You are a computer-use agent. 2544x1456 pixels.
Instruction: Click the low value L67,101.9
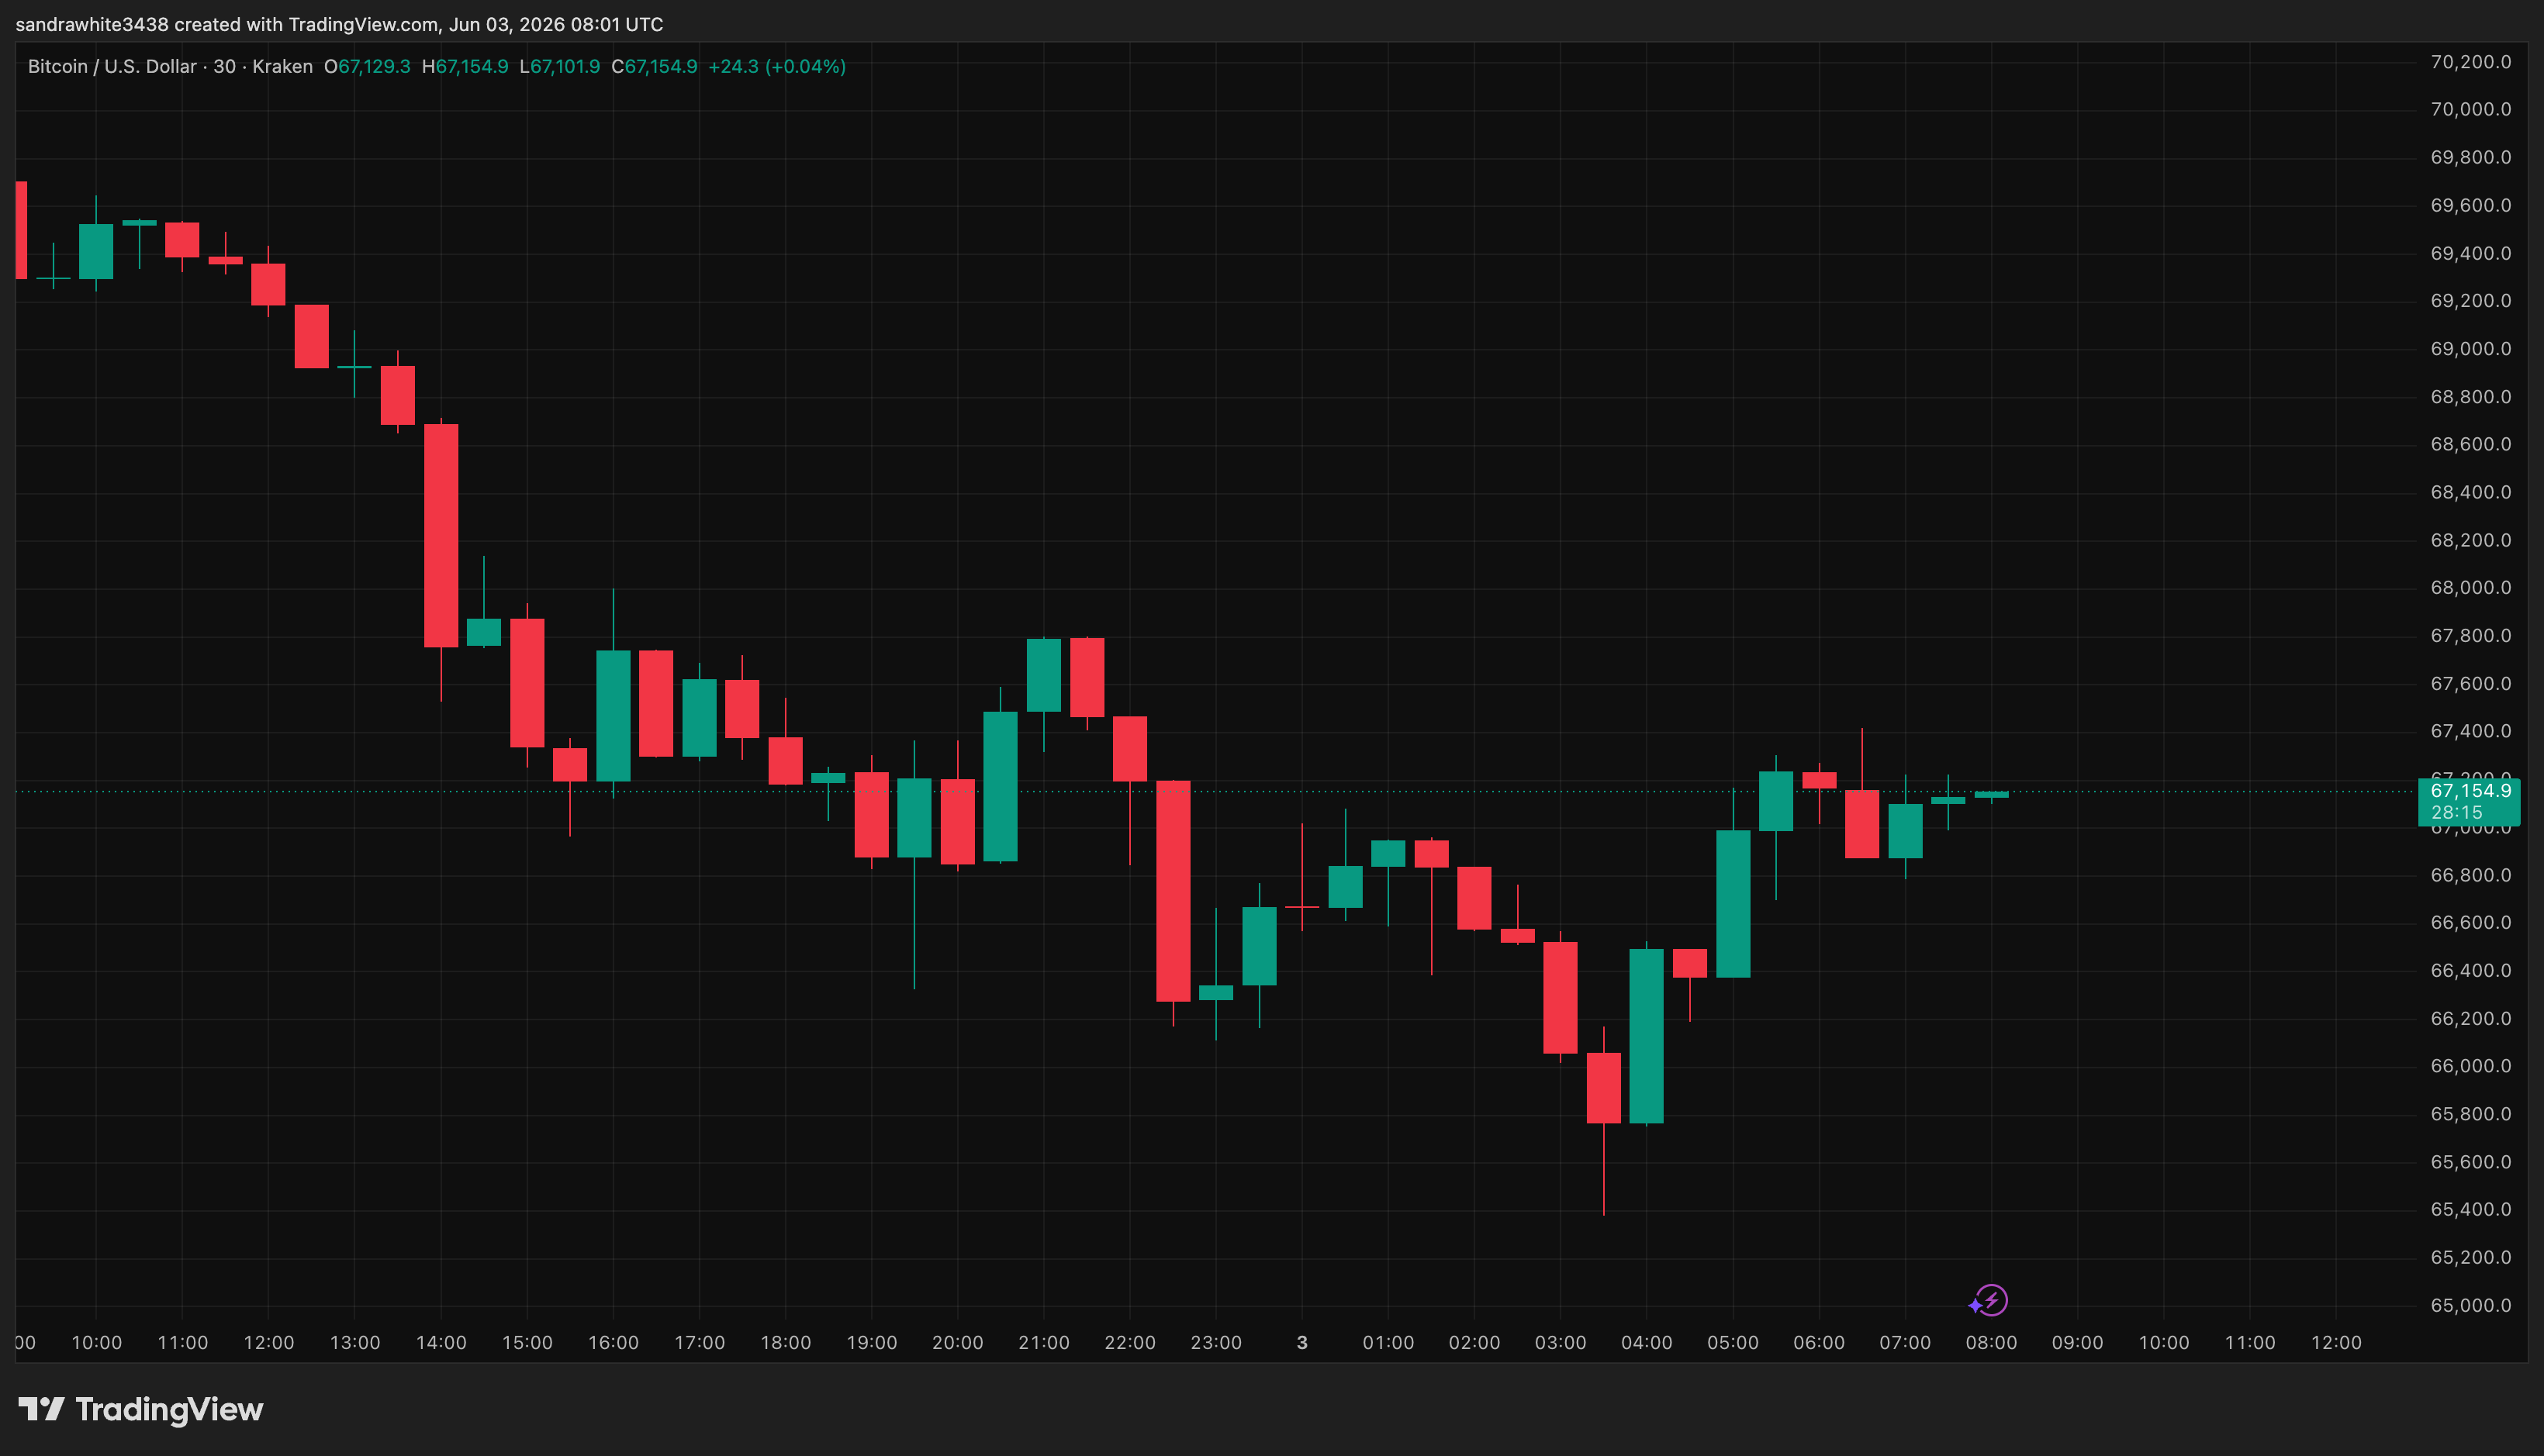(x=560, y=67)
